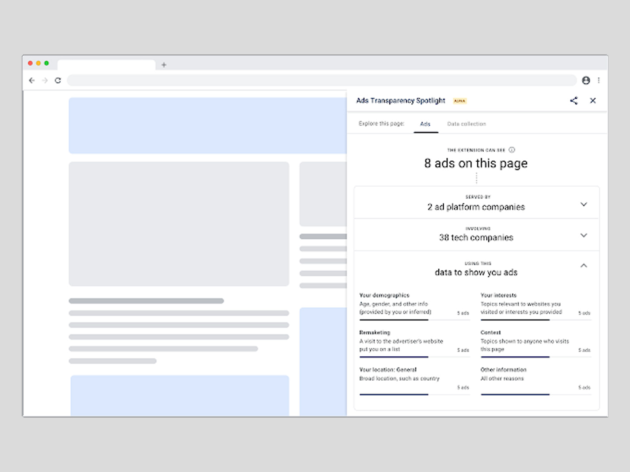Click the info icon beside extension label

pyautogui.click(x=512, y=150)
